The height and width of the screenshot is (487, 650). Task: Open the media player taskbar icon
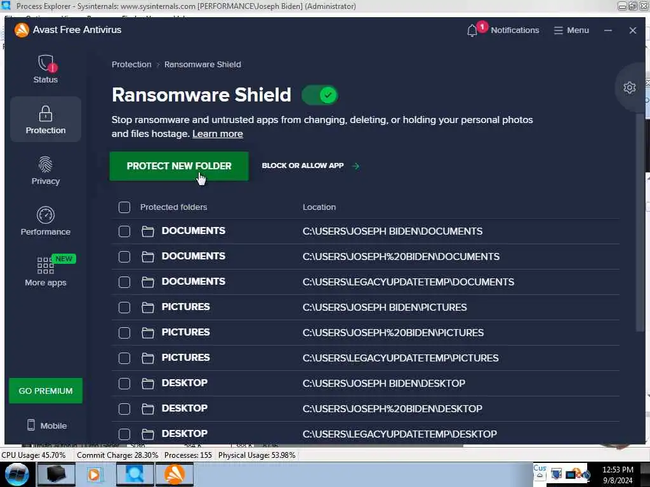click(x=95, y=474)
